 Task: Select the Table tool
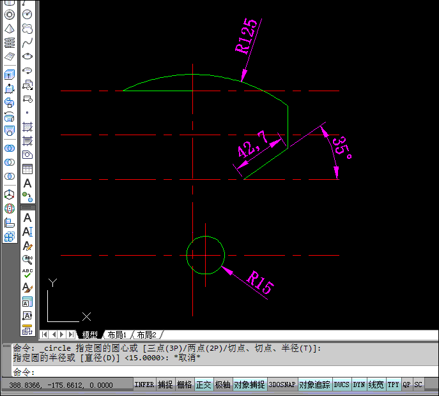coord(27,169)
